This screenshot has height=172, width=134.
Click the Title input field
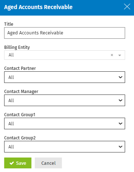65,33
